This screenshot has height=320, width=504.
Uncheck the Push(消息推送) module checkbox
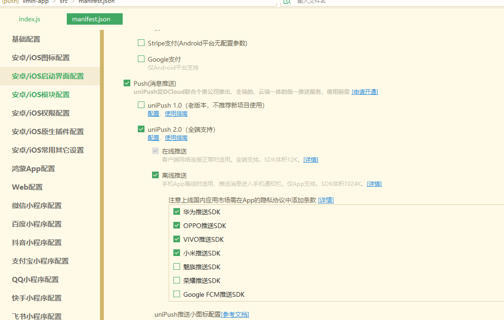[x=127, y=83]
